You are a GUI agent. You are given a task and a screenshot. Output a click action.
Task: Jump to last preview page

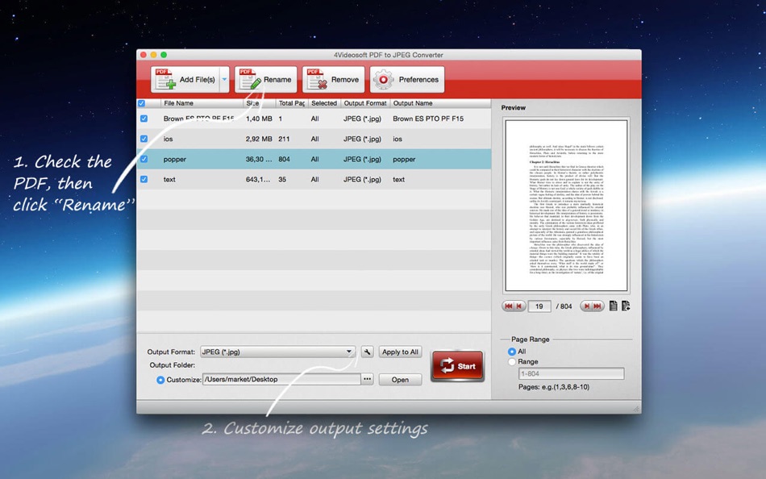pos(598,306)
